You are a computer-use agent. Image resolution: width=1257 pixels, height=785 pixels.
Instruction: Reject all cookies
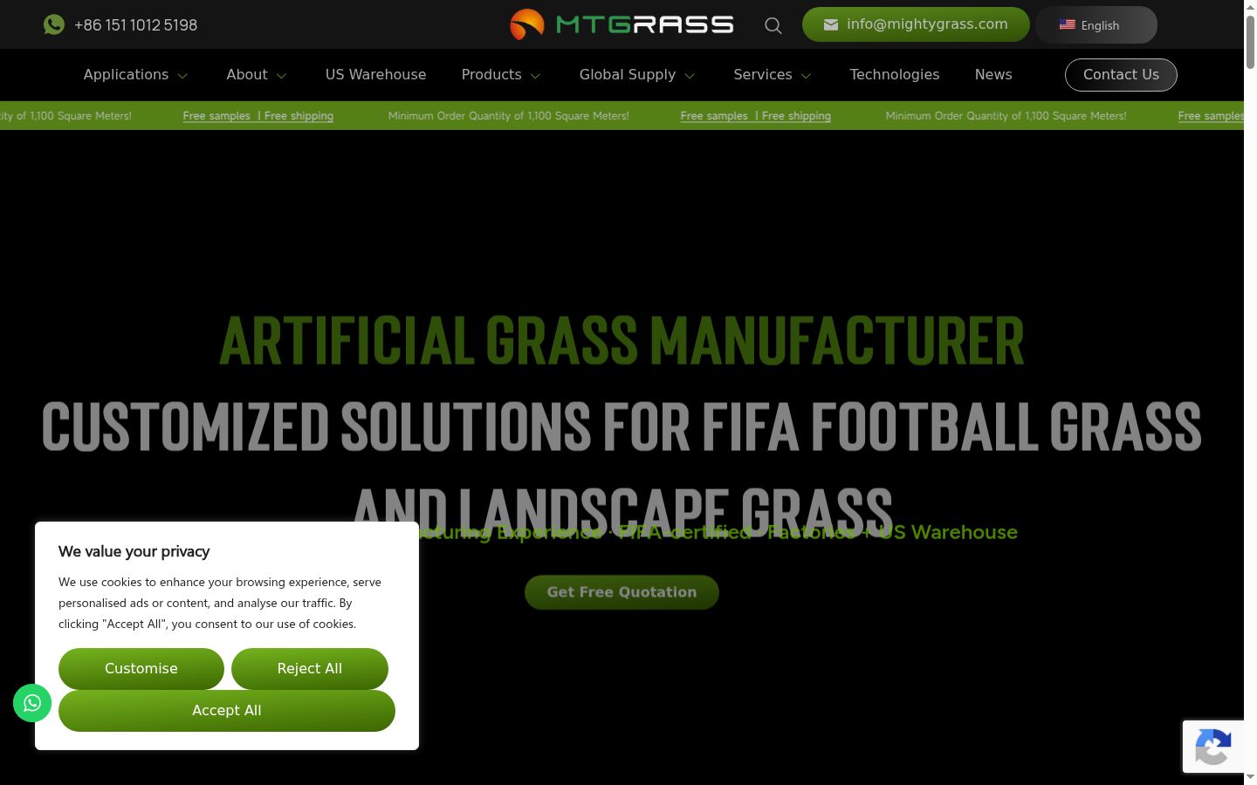click(310, 669)
